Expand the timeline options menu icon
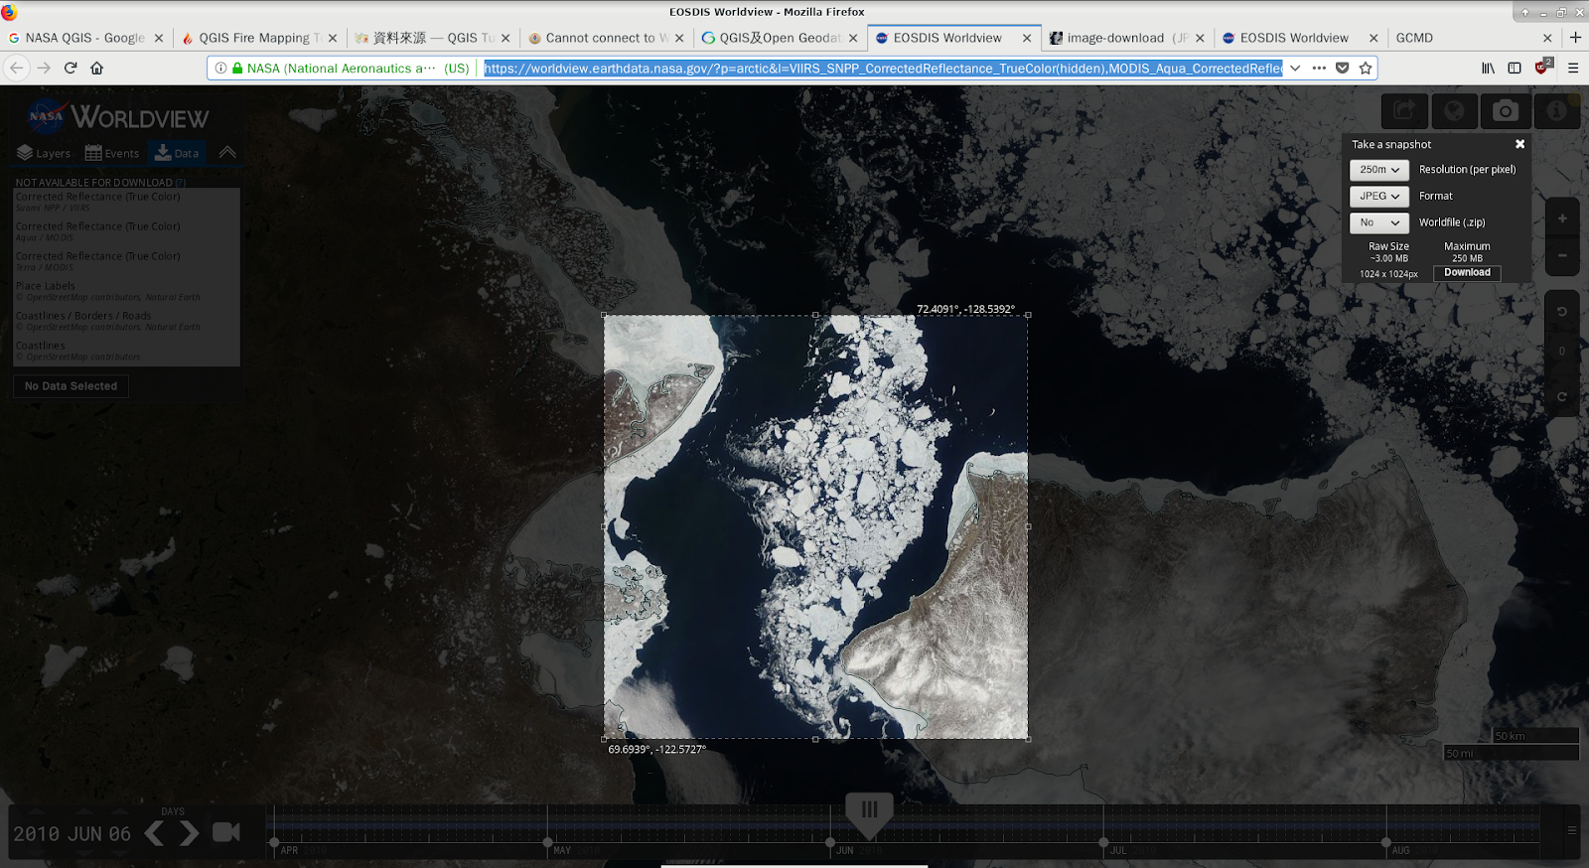Screen dimensions: 1589x868 (1572, 830)
